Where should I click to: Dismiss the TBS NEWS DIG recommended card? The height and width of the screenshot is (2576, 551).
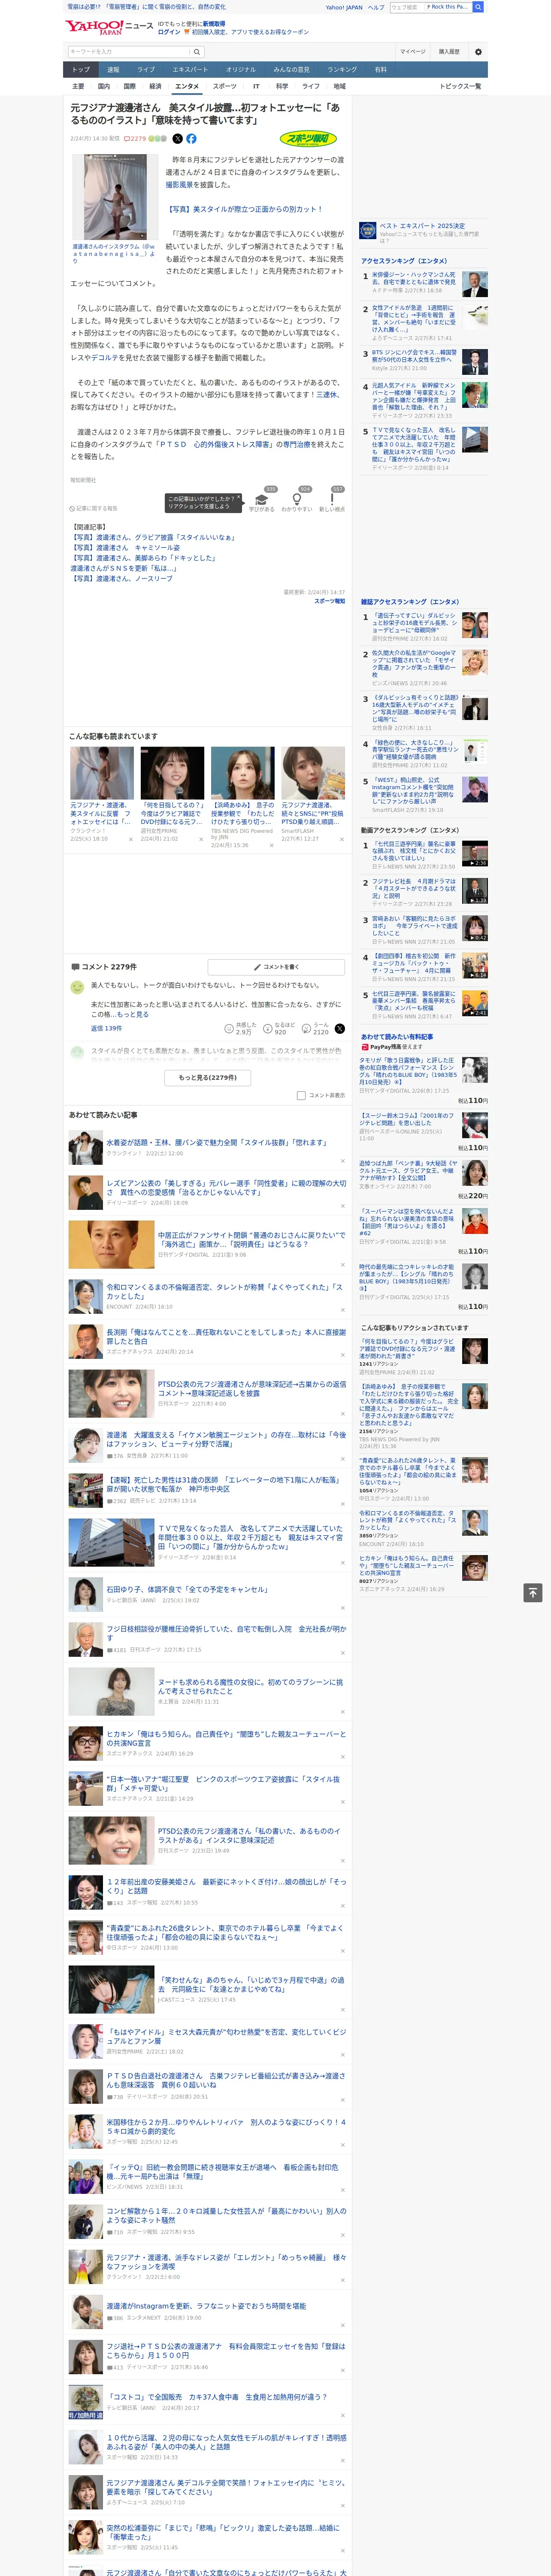[x=271, y=845]
